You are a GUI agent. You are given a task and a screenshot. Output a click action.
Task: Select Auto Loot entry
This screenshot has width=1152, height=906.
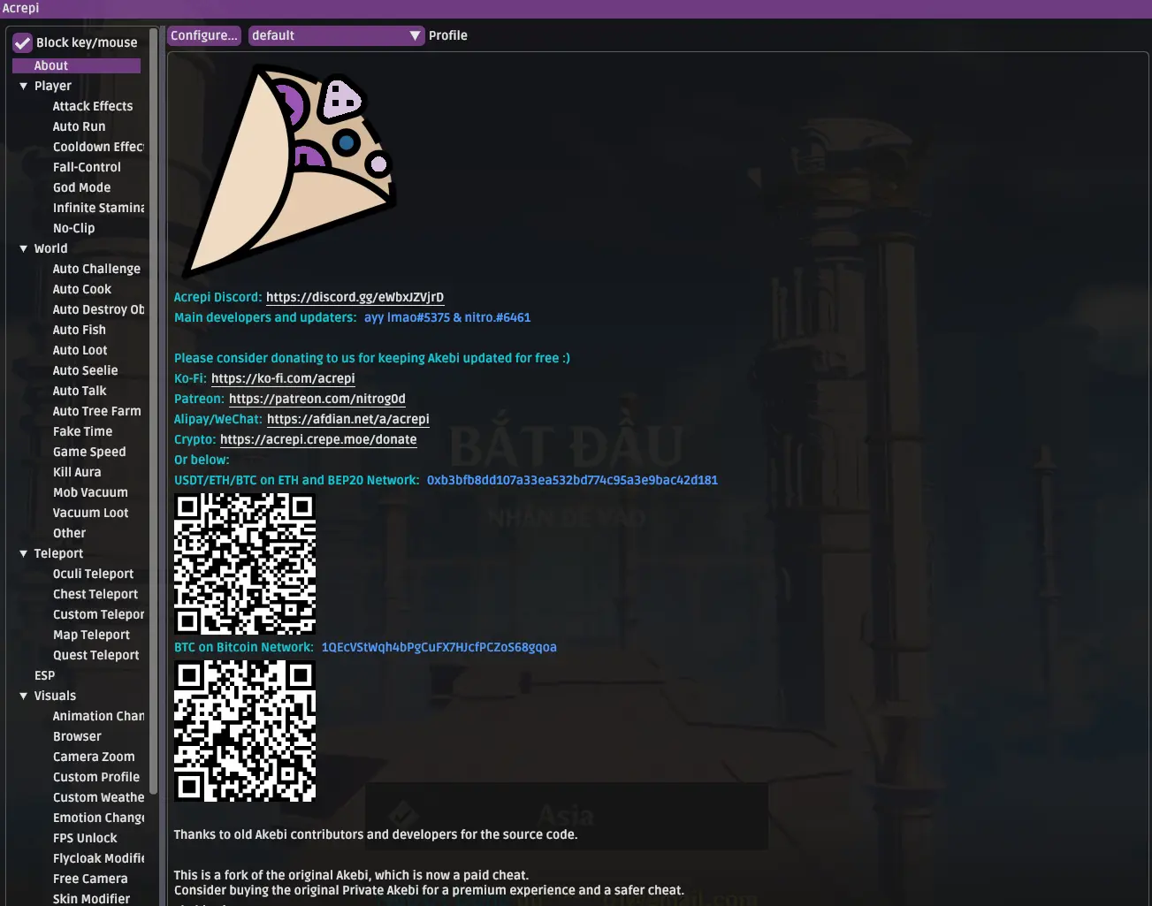coord(80,350)
